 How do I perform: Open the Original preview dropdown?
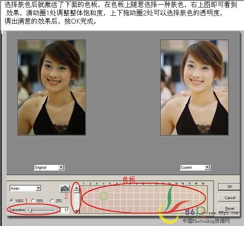point(61,167)
